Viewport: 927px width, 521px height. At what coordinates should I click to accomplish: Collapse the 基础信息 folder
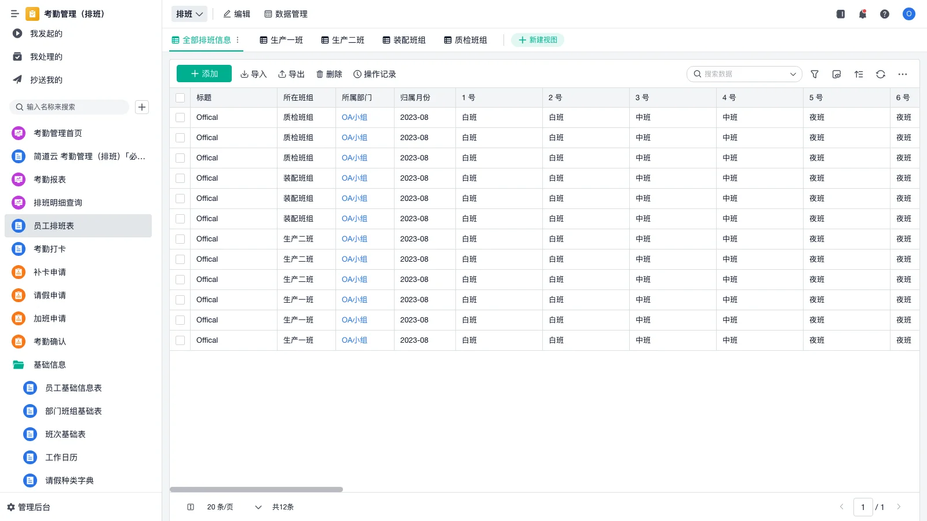(x=78, y=365)
